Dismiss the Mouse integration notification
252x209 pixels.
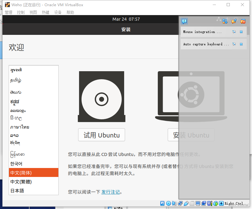(241, 32)
